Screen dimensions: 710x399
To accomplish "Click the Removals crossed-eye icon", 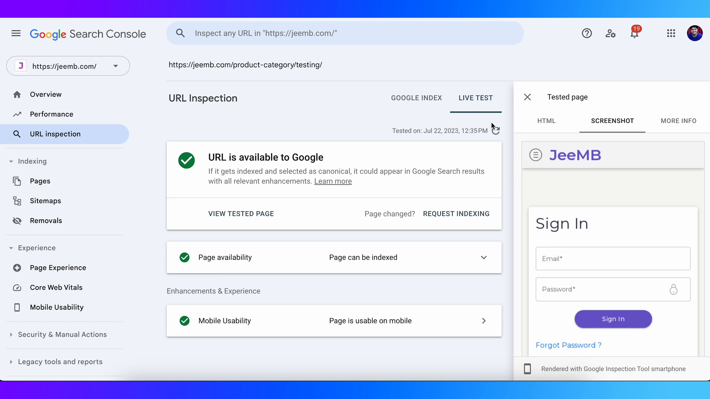I will pyautogui.click(x=17, y=221).
